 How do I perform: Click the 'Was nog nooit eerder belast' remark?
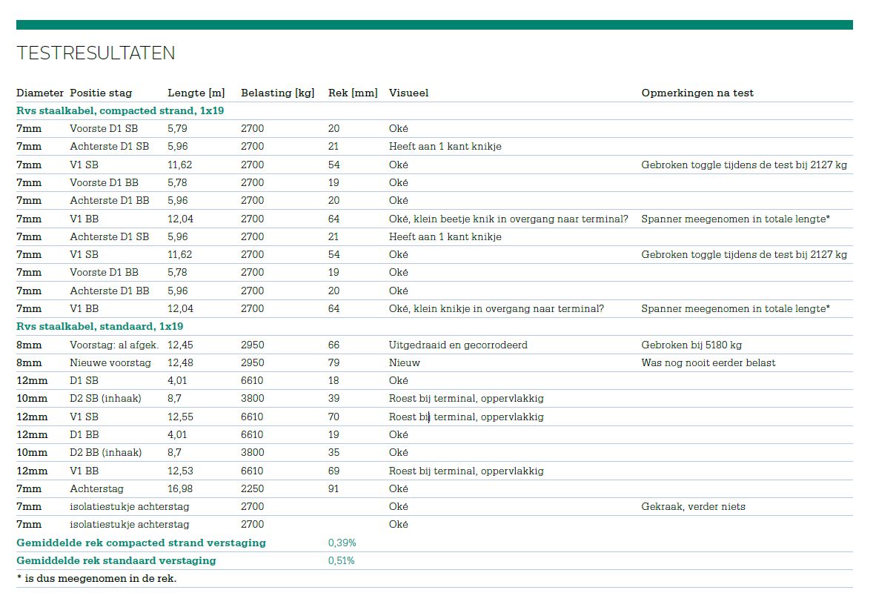709,363
